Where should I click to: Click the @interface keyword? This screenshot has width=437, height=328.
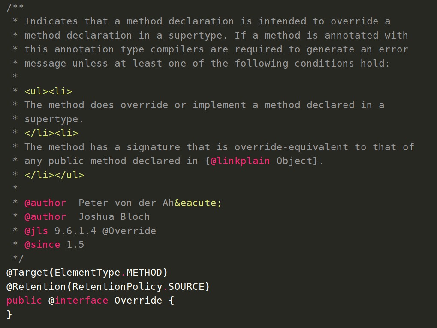78,301
